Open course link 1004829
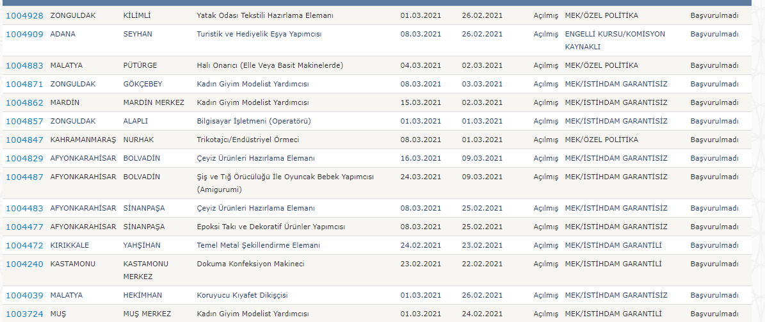This screenshot has width=765, height=322. point(24,158)
